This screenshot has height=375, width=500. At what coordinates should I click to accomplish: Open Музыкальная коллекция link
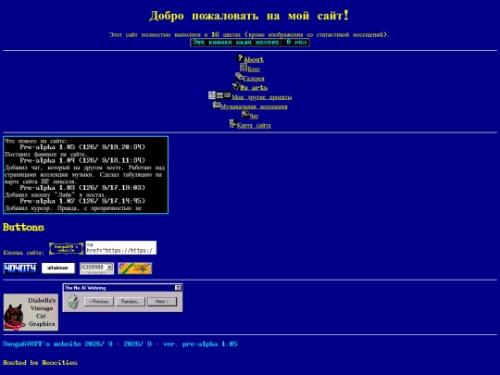(x=254, y=106)
